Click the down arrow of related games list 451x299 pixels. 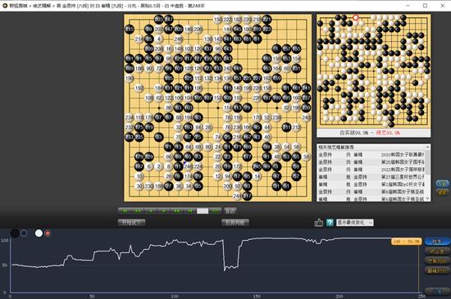tap(427, 198)
